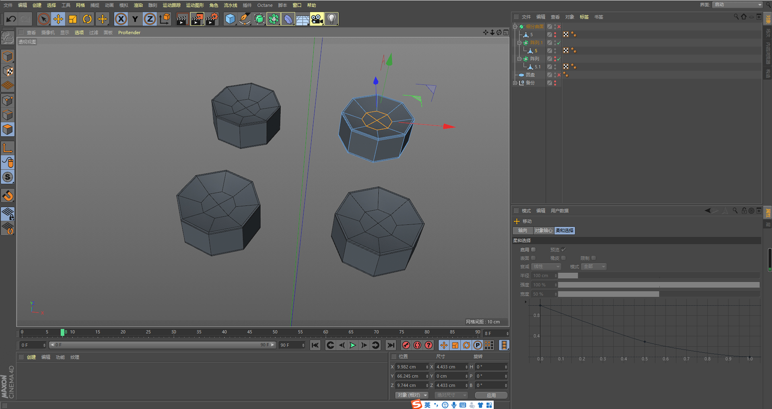Toggle the Z axis lock
The width and height of the screenshot is (772, 409).
click(150, 19)
